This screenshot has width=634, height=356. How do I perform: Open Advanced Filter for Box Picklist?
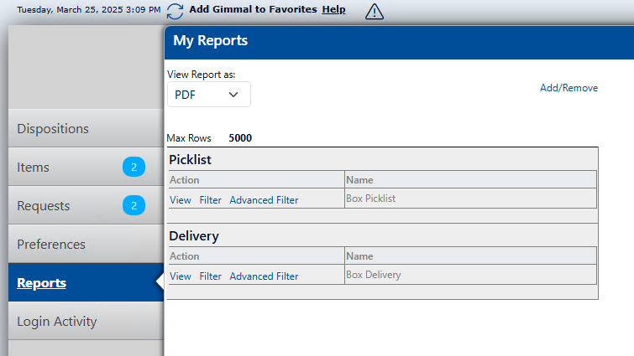click(264, 200)
